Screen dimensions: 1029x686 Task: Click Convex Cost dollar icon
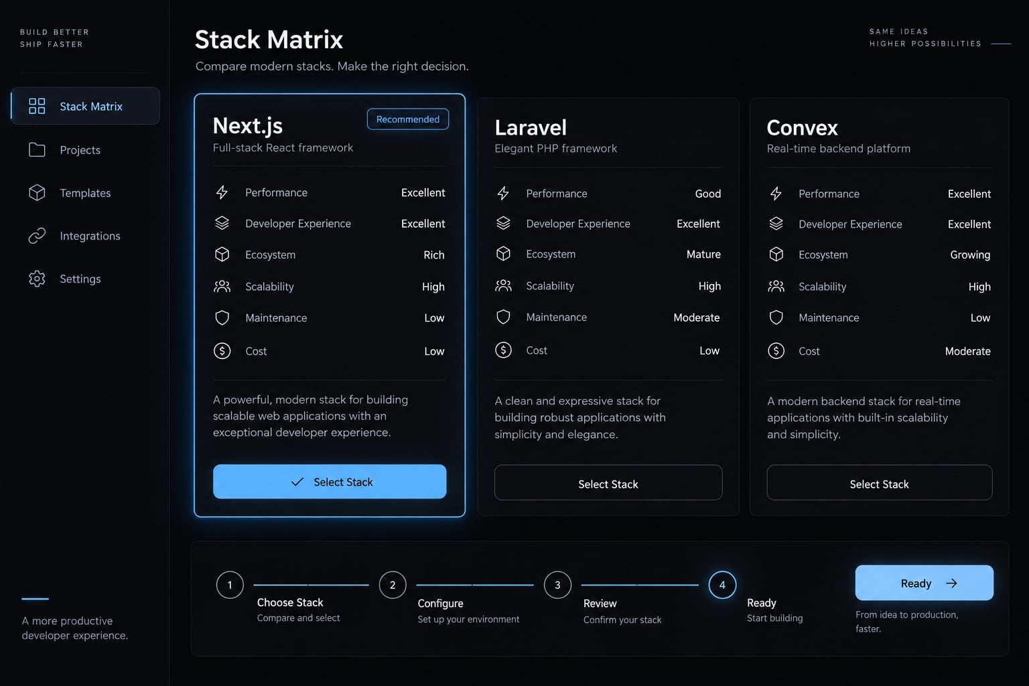pos(776,350)
